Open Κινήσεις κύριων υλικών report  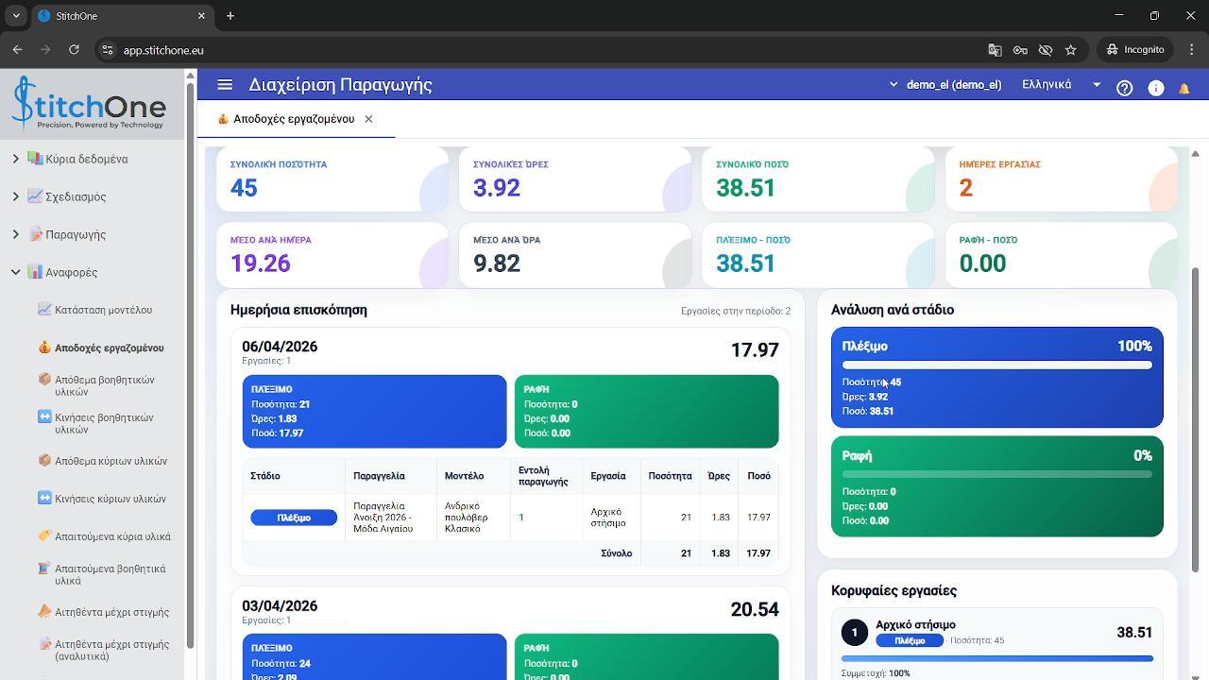coord(102,499)
